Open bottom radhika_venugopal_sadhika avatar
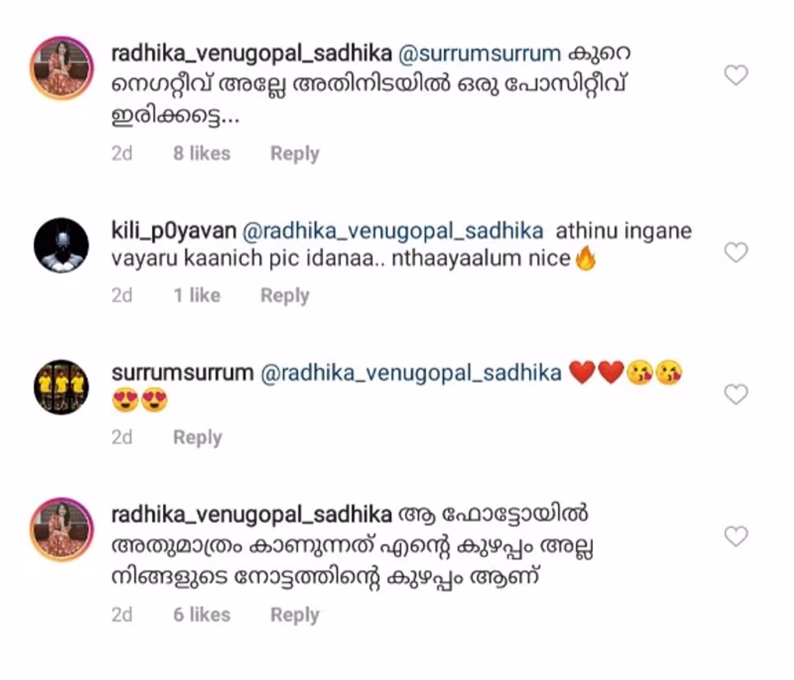Screen dimensions: 794x680 point(61,529)
